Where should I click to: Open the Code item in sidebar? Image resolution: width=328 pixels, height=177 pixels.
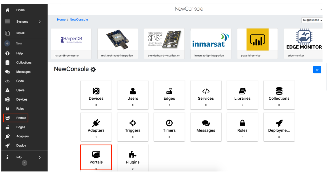point(20,81)
